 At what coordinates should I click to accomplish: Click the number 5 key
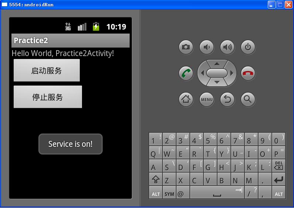[210, 139]
